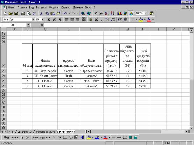Toggle italic formatting (К)
Viewport: 194px width, 145px height.
coord(54,20)
